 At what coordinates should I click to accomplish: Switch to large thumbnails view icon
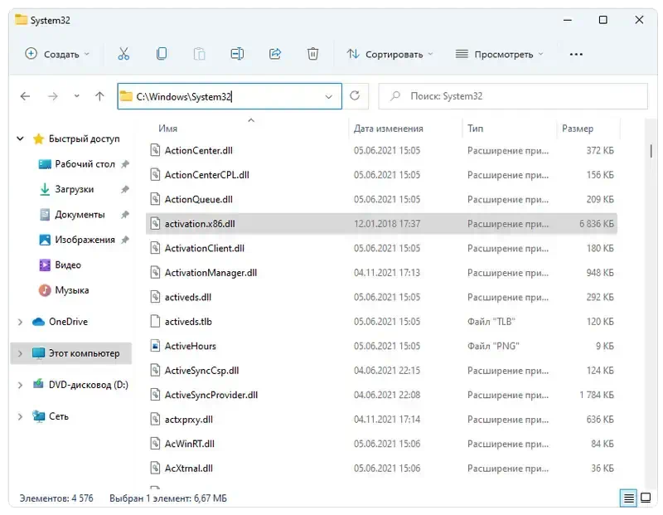[646, 498]
